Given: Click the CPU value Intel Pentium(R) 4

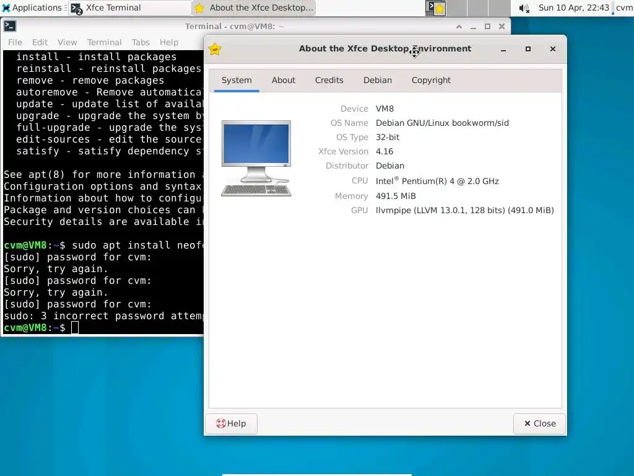Looking at the screenshot, I should (437, 181).
